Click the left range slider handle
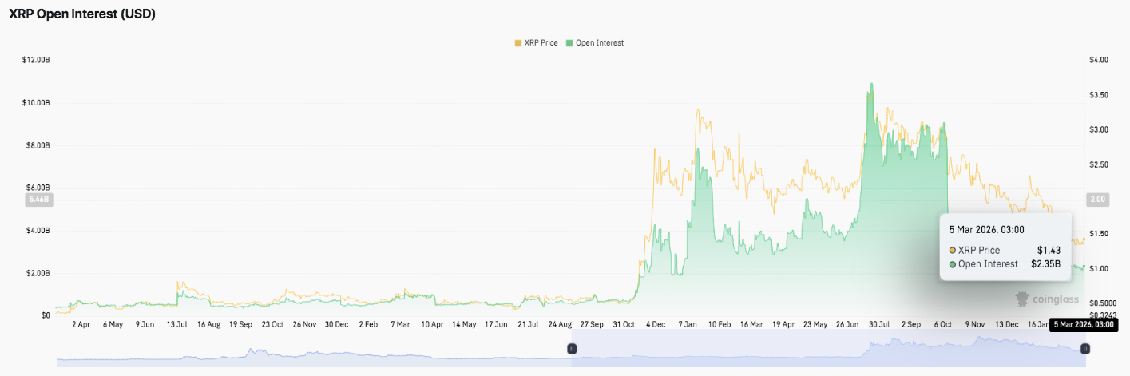The width and height of the screenshot is (1130, 376). 572,349
